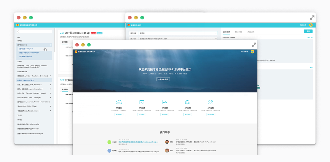Click the front window's logo icon
330x162 pixels.
[x=76, y=51]
